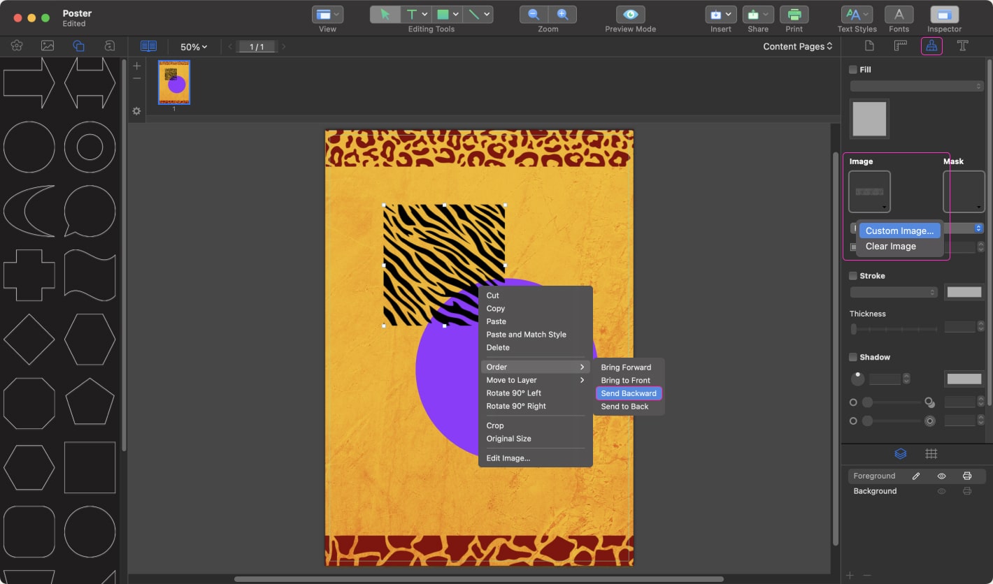Switch to the Document inspector page icon
The width and height of the screenshot is (993, 584).
[869, 45]
